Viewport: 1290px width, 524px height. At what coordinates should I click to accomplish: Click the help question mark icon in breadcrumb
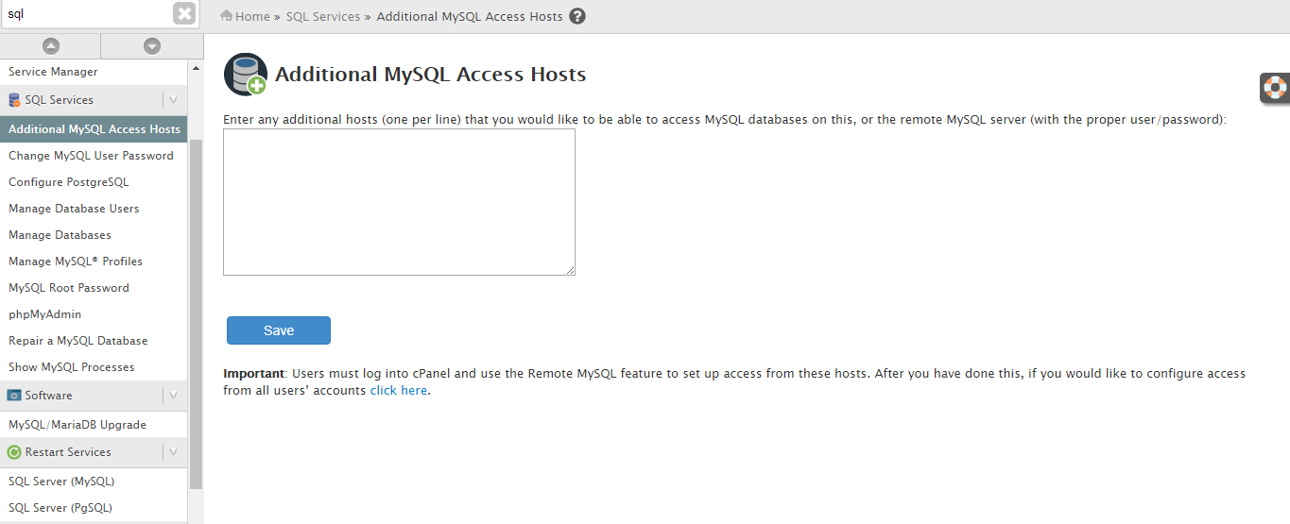[x=577, y=16]
